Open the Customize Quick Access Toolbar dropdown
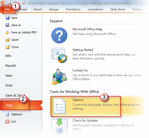The width and height of the screenshot is (149, 138). pos(29,3)
